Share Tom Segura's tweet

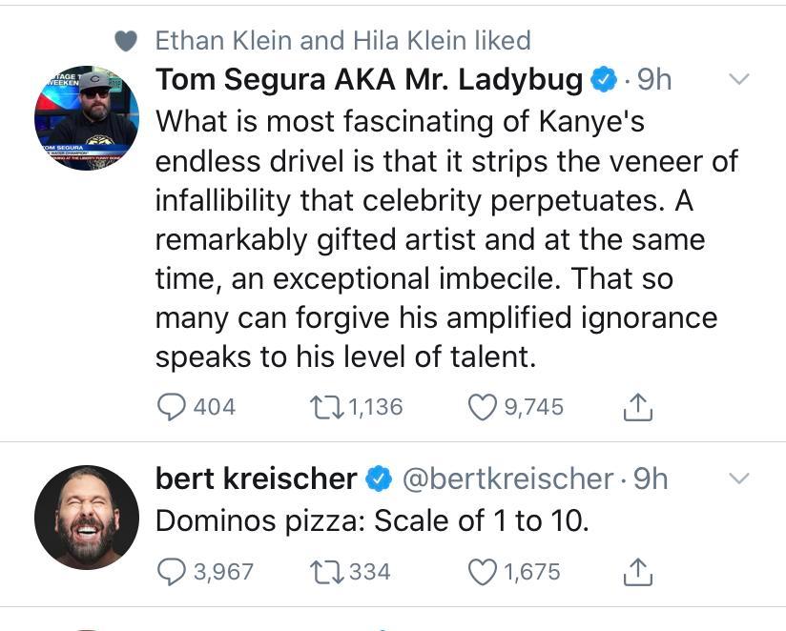point(636,407)
